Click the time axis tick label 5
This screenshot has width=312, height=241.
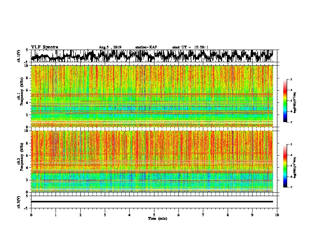(154, 215)
